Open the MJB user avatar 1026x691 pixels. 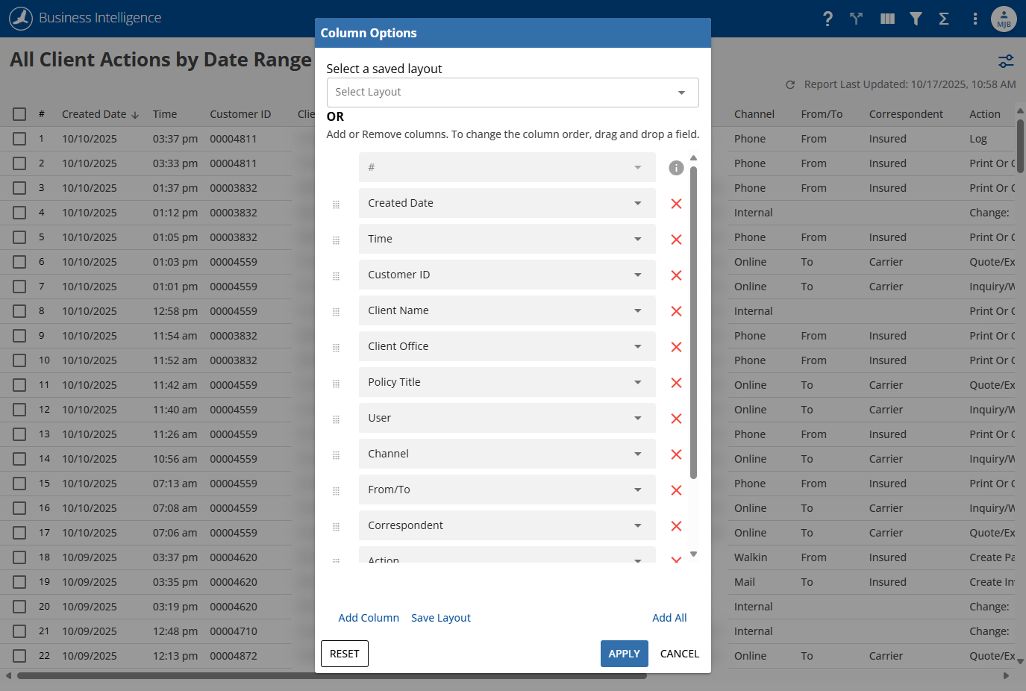pyautogui.click(x=1004, y=19)
